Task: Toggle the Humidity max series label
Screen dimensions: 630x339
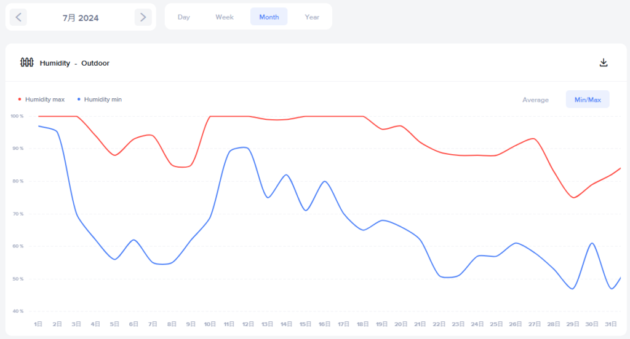Action: pyautogui.click(x=44, y=99)
